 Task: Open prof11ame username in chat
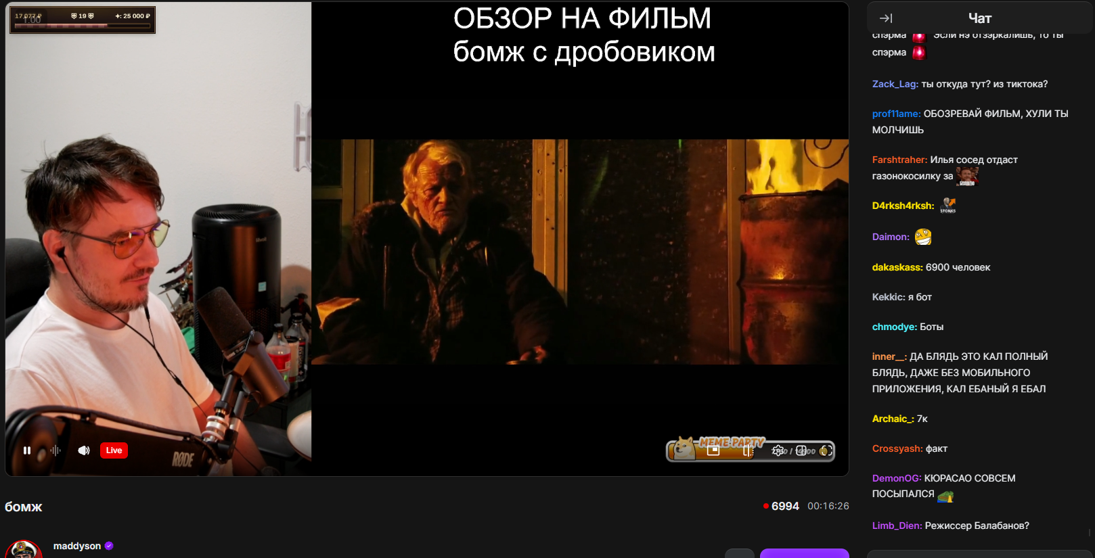(x=896, y=114)
